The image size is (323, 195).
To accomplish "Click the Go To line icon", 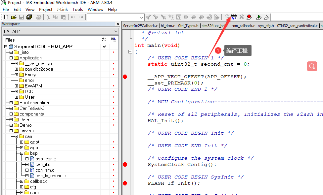I will (x=179, y=17).
